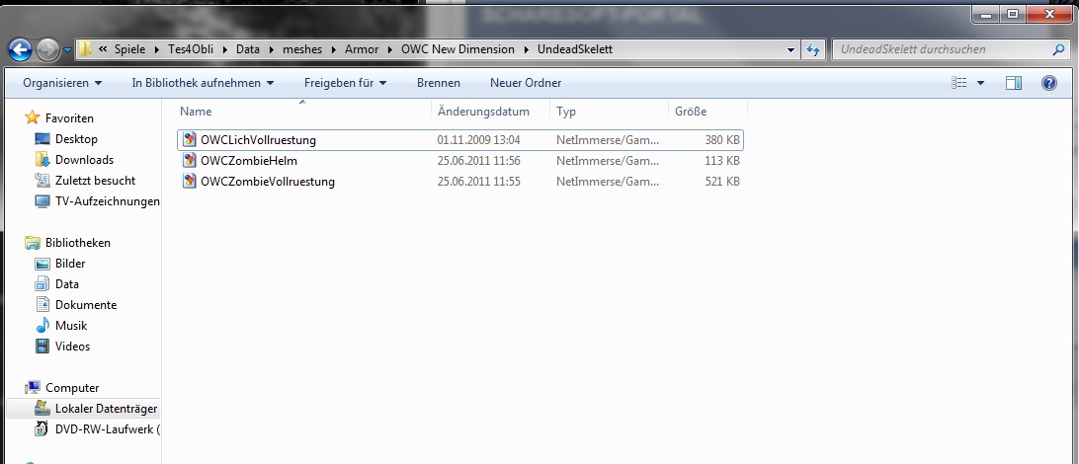Click the Forward navigation arrow button

coord(47,49)
